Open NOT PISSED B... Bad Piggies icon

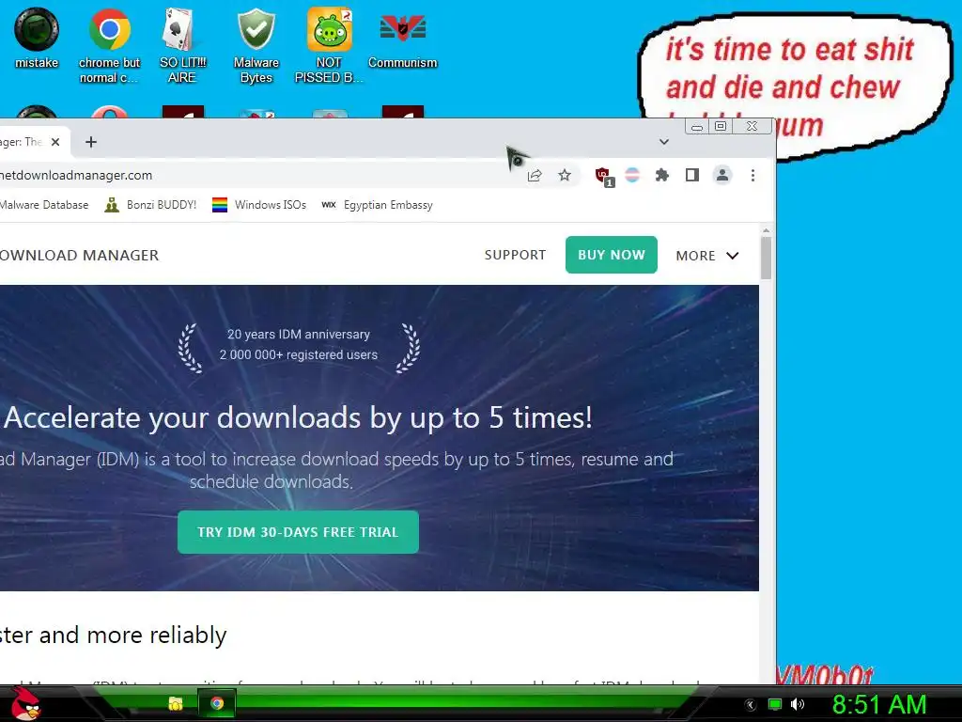click(329, 45)
